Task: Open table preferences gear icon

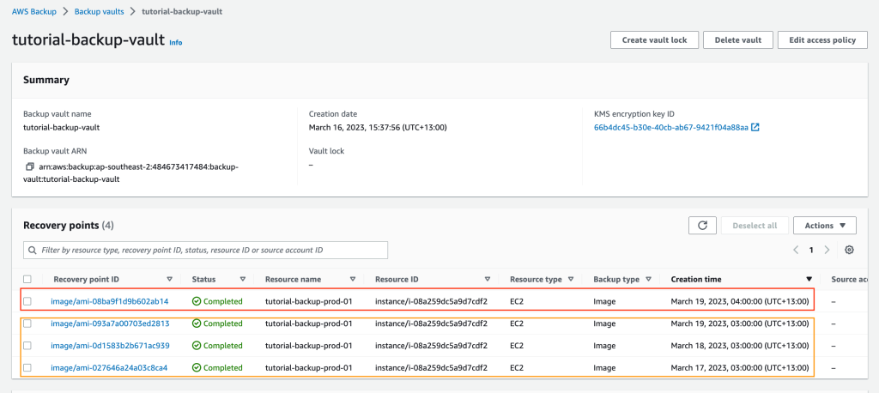Action: pos(849,250)
